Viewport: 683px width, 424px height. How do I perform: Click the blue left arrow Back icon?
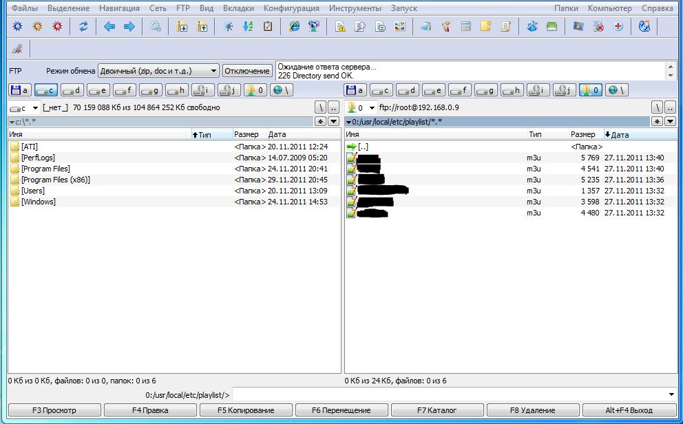point(109,27)
